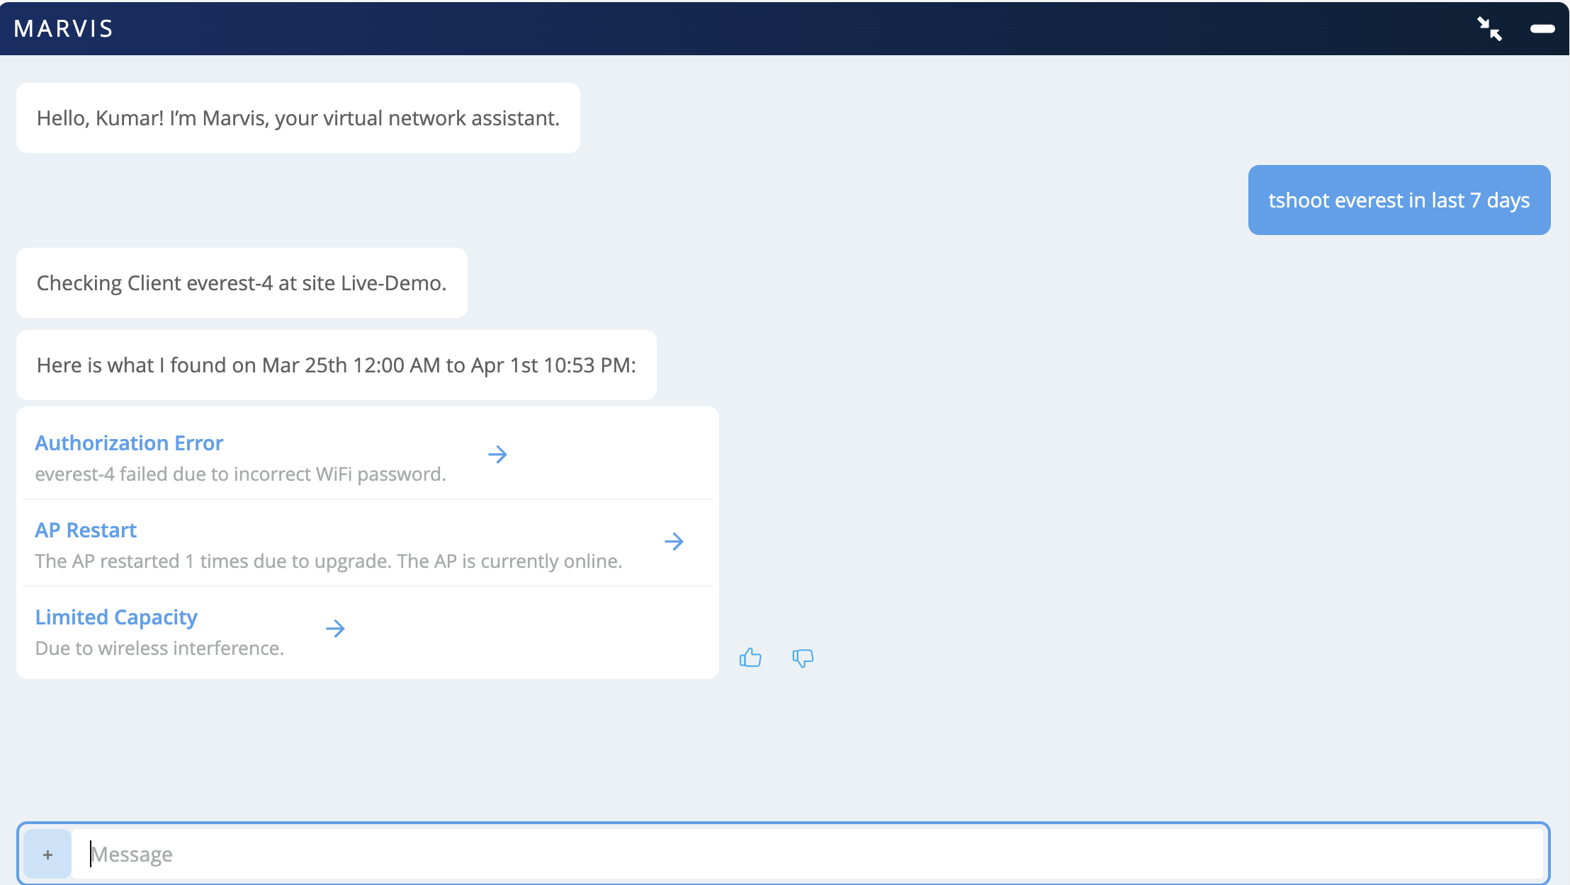This screenshot has height=885, width=1570.
Task: Open the arrow next to Authorization Error
Action: click(x=497, y=455)
